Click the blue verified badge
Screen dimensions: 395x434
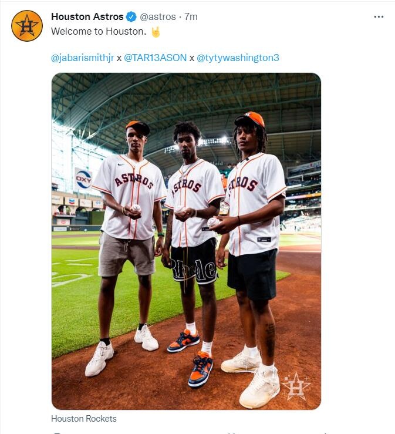pos(131,16)
